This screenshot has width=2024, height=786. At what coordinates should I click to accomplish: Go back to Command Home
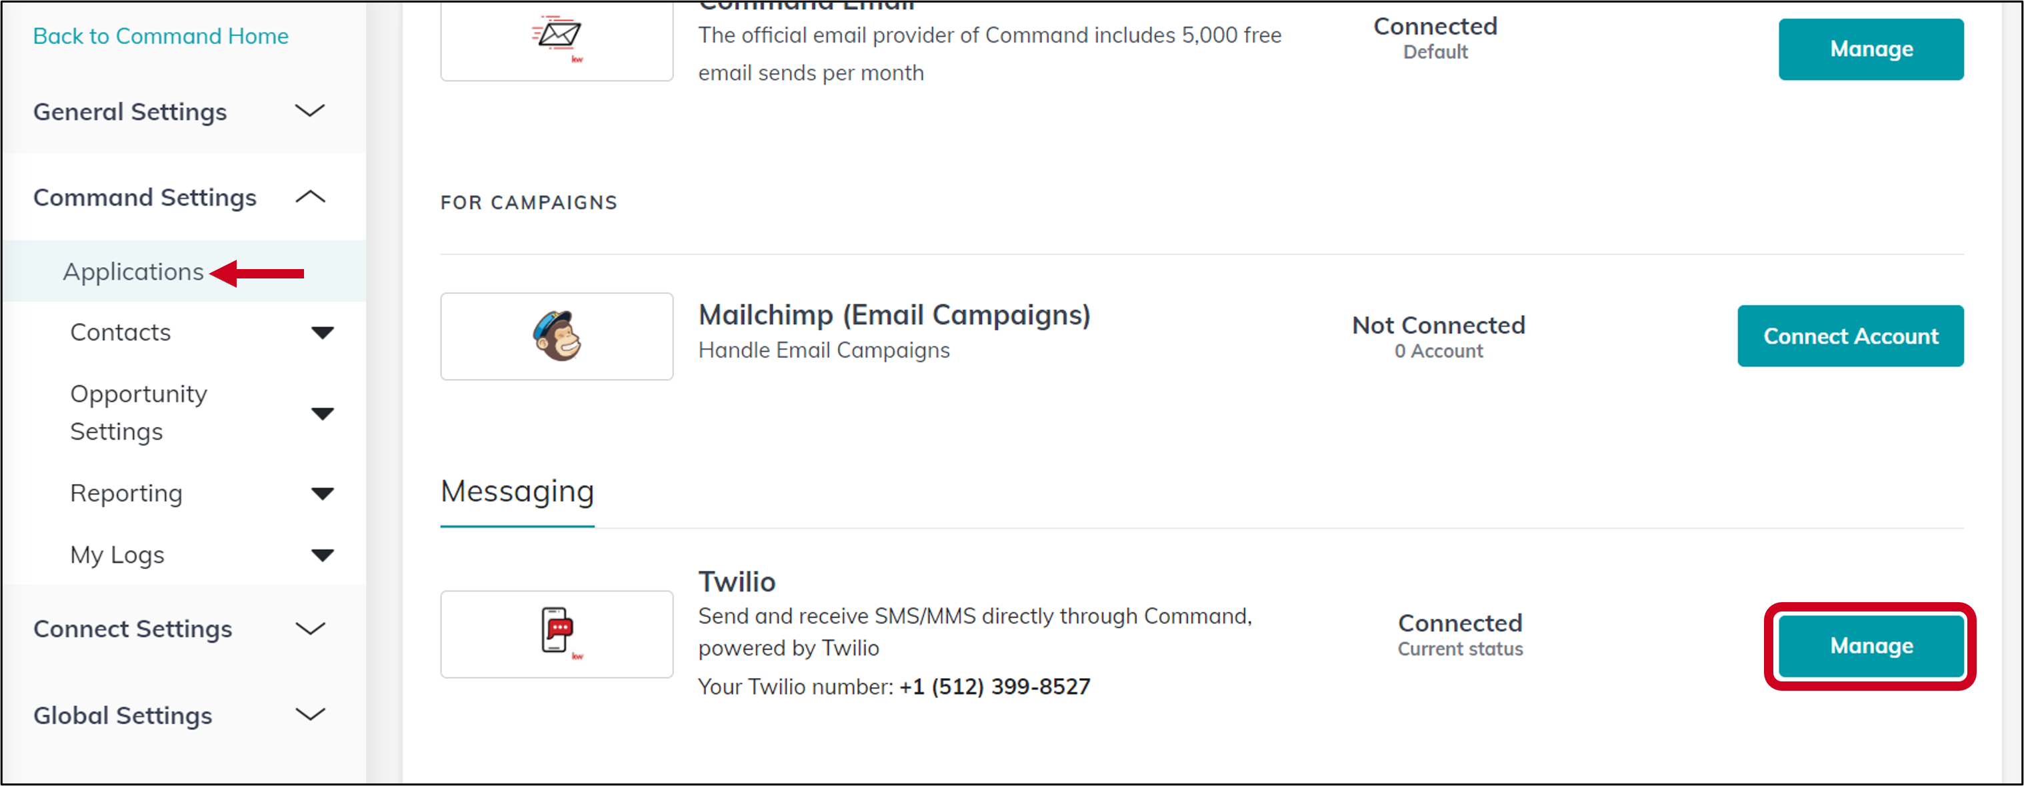point(160,36)
